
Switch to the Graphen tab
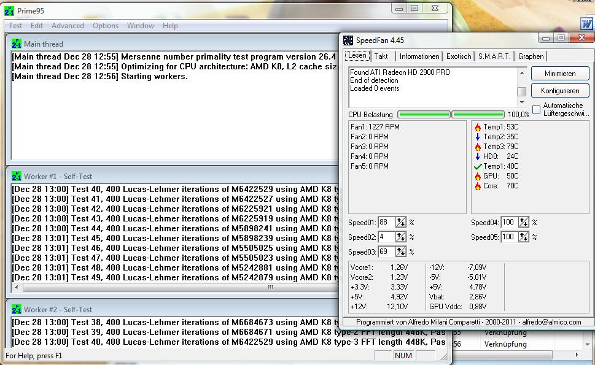click(x=531, y=56)
